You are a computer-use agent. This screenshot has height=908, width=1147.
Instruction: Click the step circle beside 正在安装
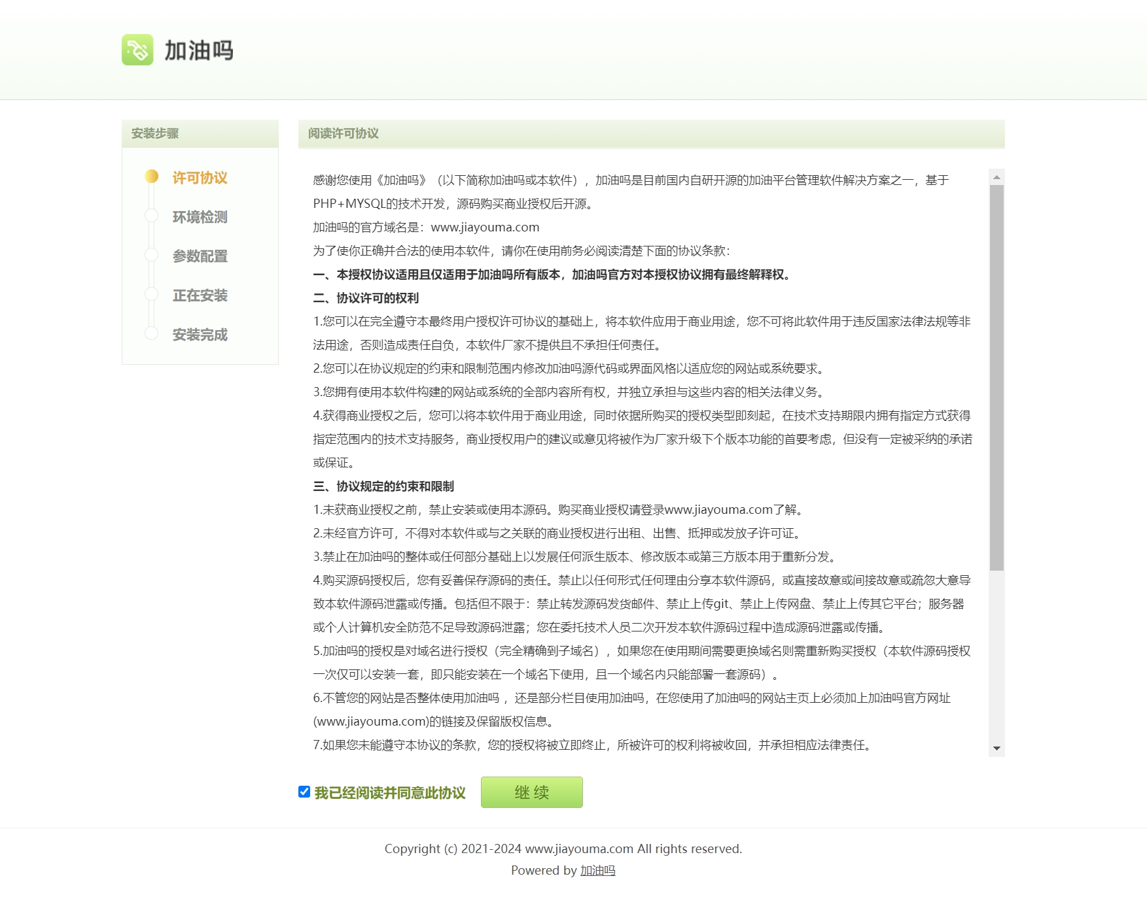click(152, 294)
